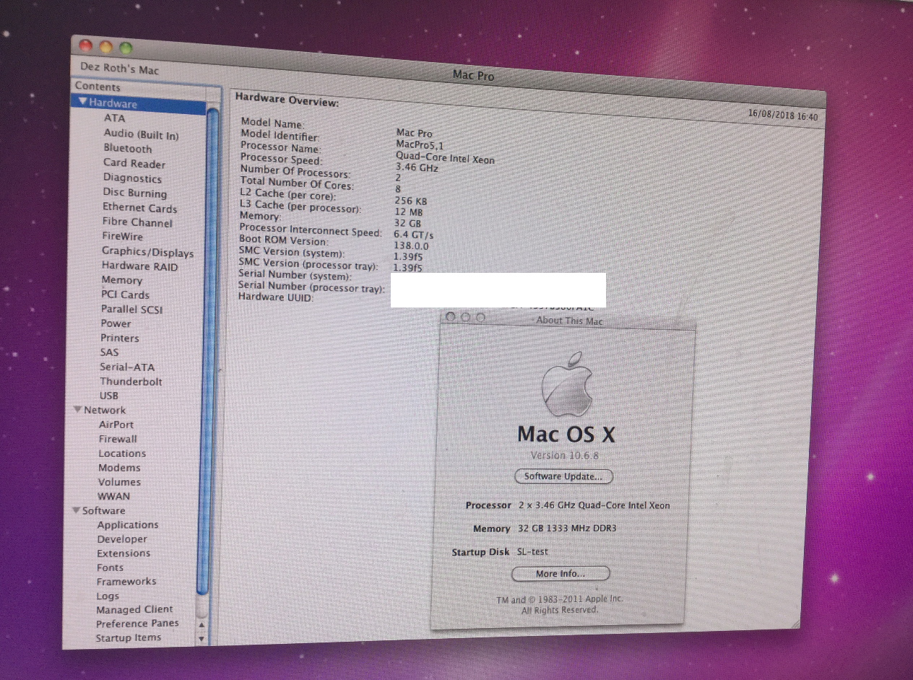Viewport: 913px width, 680px height.
Task: Open the Bluetooth hardware entry
Action: pyautogui.click(x=128, y=148)
